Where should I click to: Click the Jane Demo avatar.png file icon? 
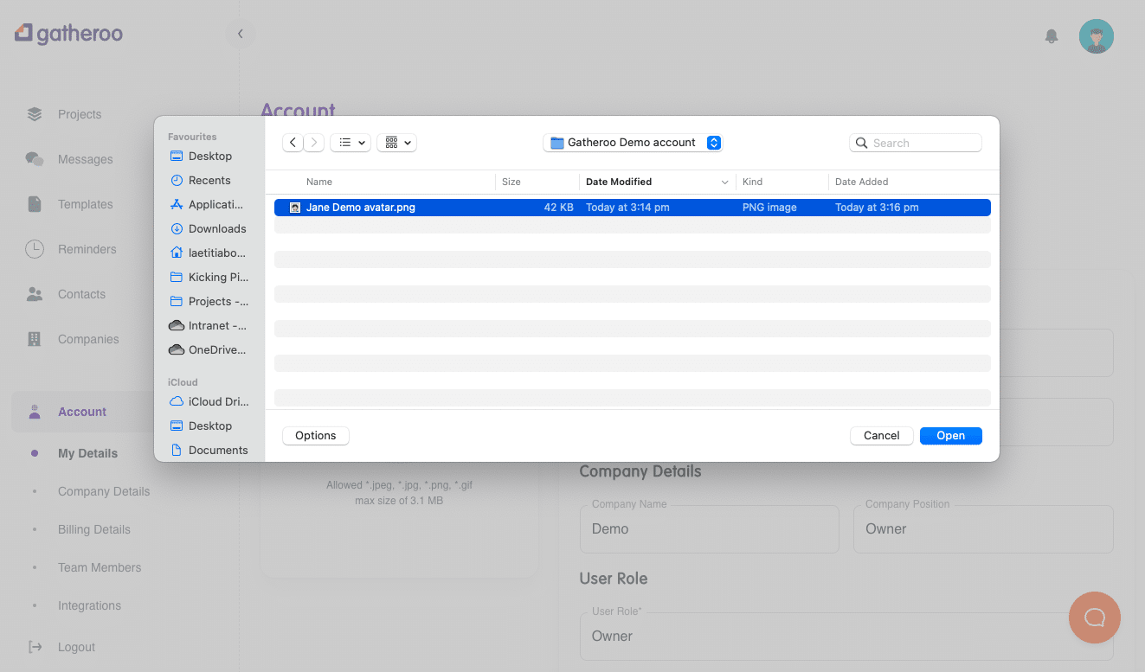coord(294,208)
